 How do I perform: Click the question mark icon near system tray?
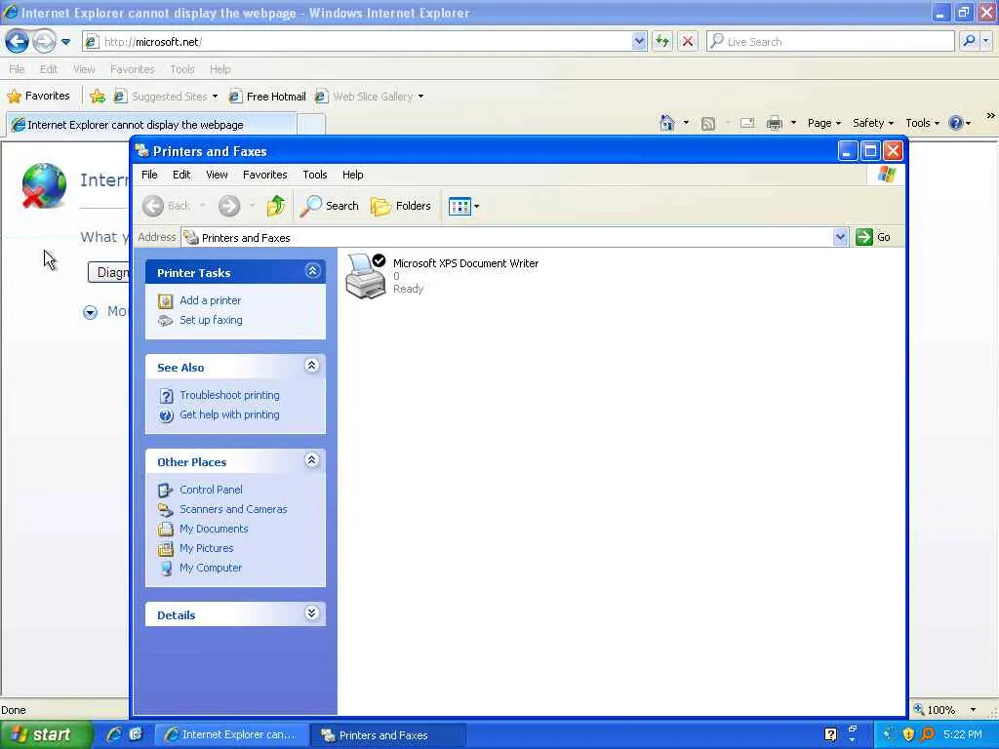[830, 735]
